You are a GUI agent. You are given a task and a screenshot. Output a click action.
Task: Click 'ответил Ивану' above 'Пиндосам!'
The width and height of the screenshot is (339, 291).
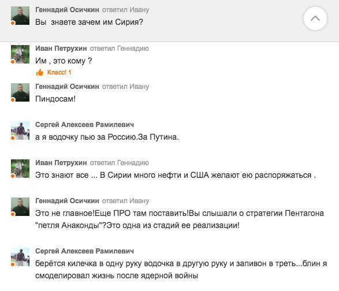coord(126,87)
